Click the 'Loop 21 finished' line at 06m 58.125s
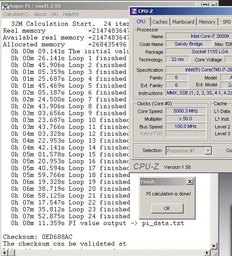232x256 pixels. tap(70, 195)
